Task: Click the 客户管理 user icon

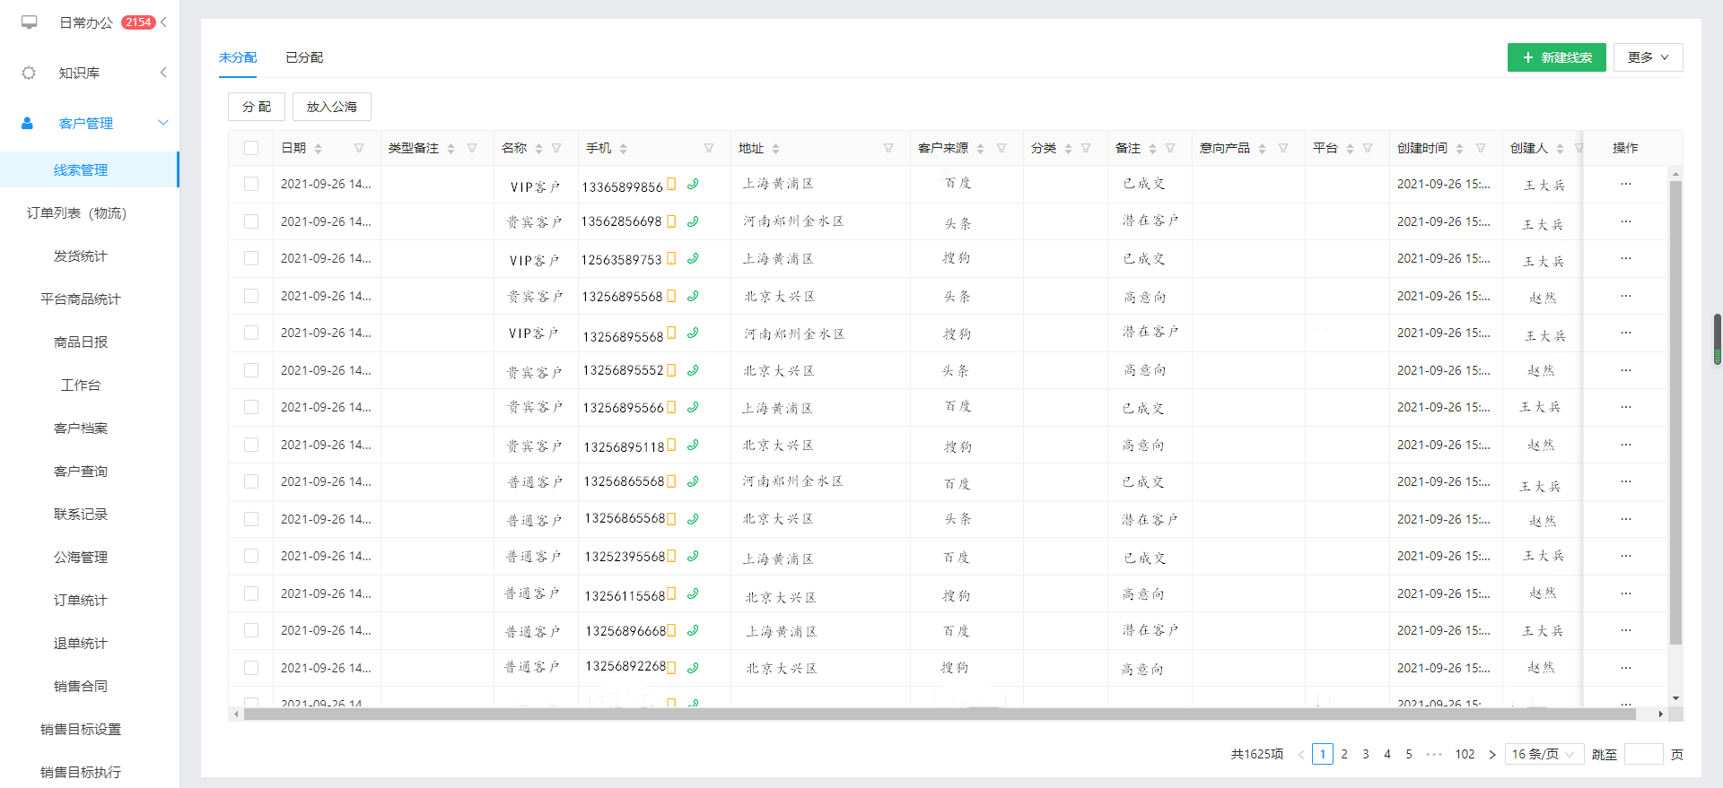Action: 28,123
